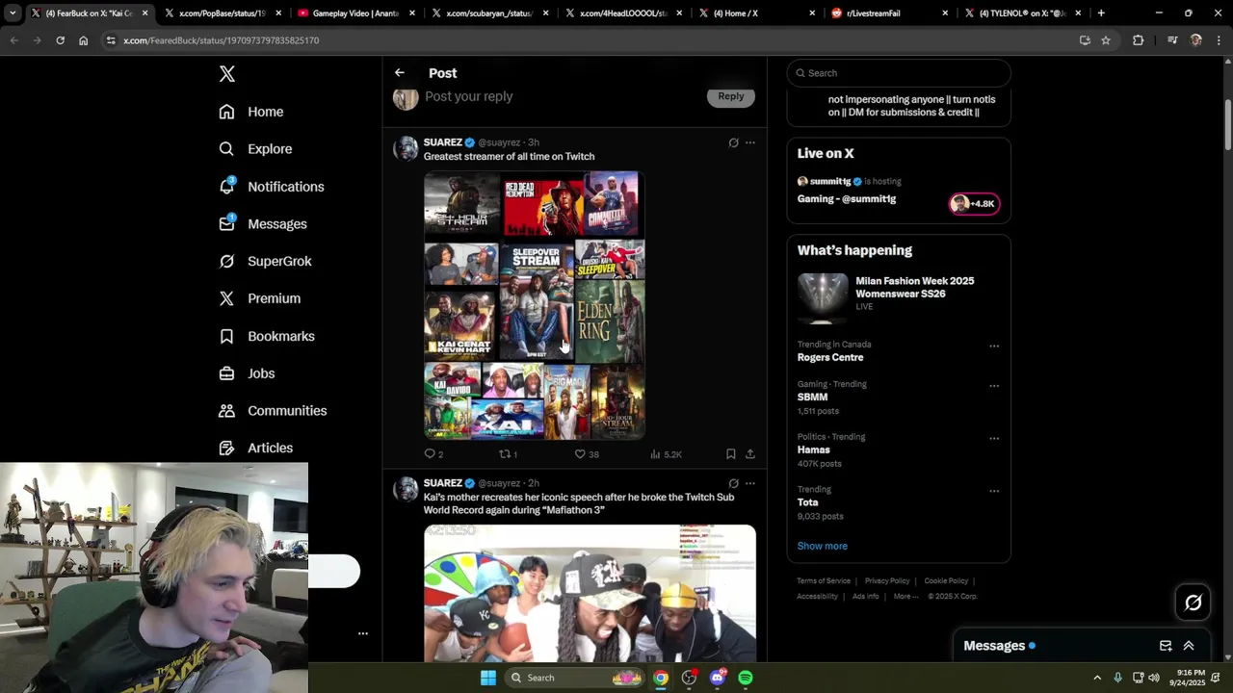Open Windows Start menu
Screen dimensions: 1233x693
pyautogui.click(x=488, y=678)
